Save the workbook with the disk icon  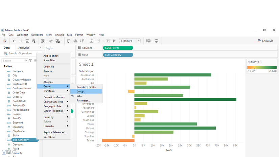27,41
